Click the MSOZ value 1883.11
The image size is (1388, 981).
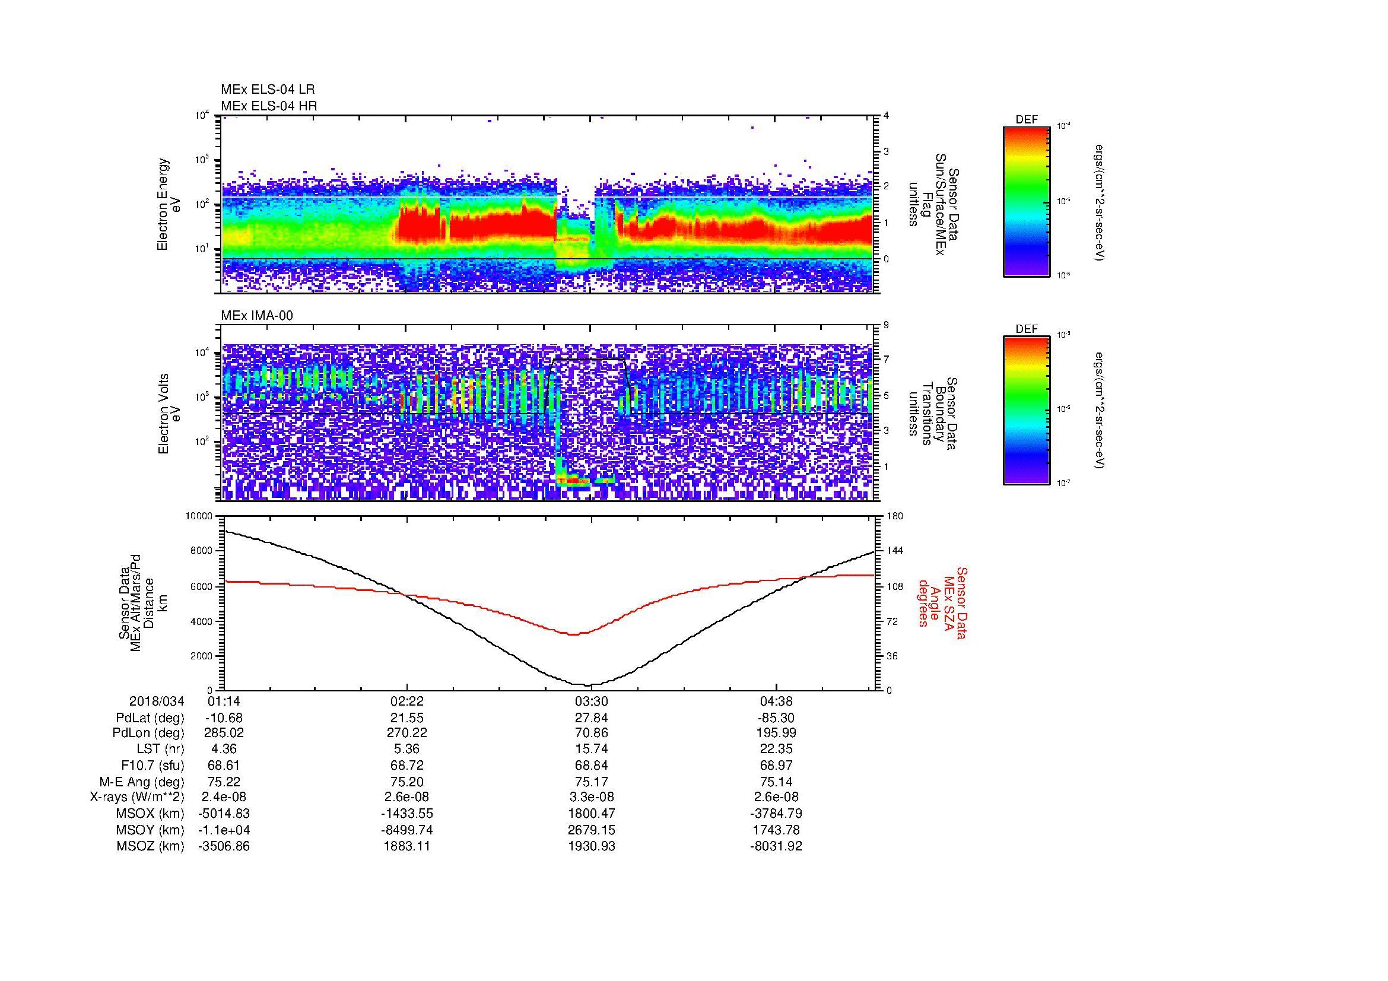pyautogui.click(x=408, y=846)
